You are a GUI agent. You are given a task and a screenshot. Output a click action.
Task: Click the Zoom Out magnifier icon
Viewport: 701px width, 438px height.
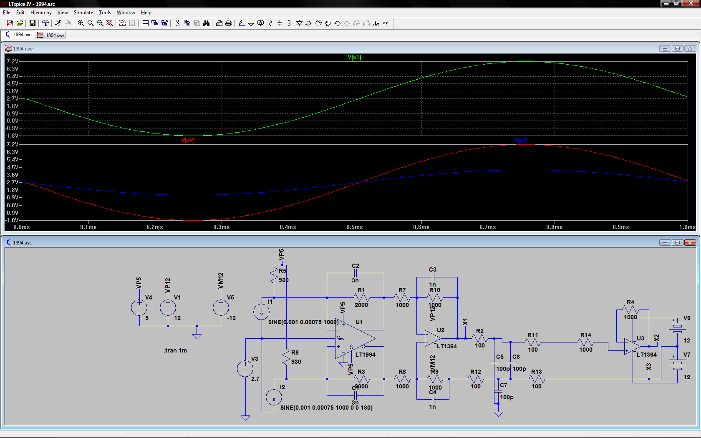(x=100, y=23)
